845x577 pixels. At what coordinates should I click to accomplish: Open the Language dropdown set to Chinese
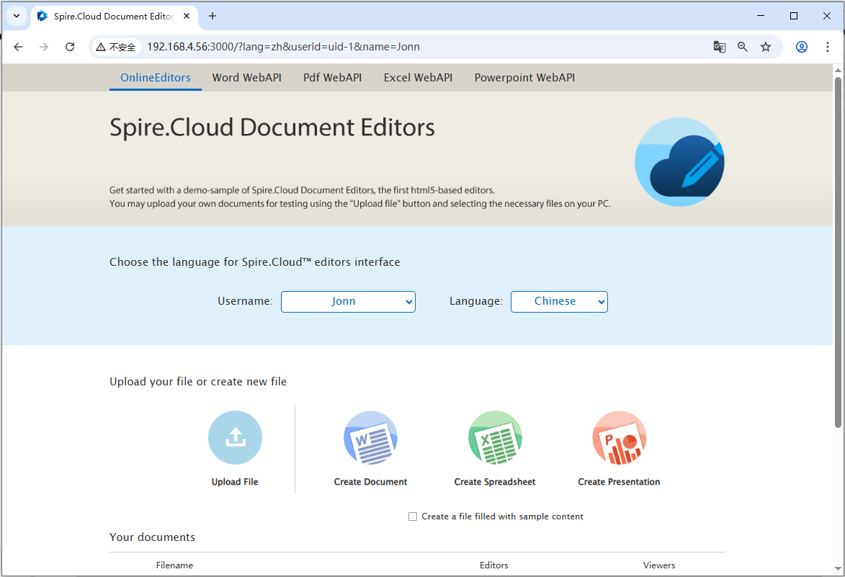(x=559, y=302)
